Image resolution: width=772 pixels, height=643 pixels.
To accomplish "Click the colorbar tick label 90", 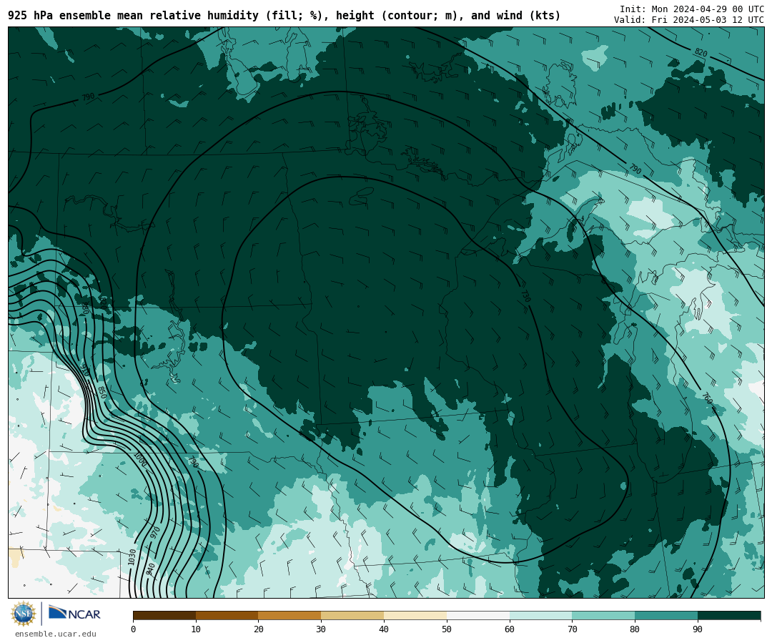I will pos(698,629).
